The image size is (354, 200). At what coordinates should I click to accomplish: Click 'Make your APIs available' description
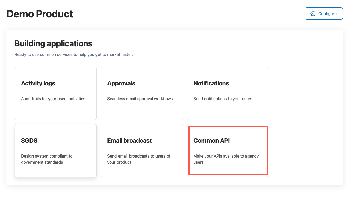(x=226, y=159)
